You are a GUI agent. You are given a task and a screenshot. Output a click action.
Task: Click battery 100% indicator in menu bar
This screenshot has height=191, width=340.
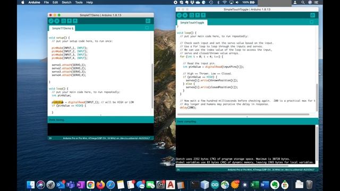(x=249, y=2)
